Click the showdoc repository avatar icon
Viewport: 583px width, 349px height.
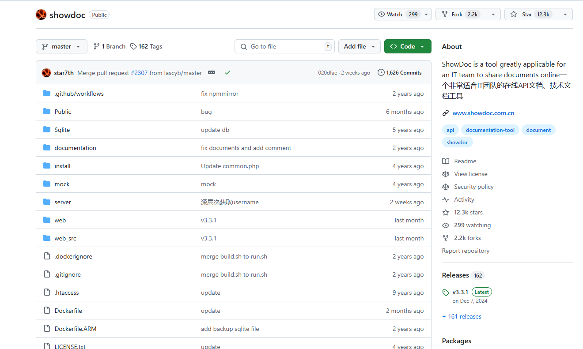[x=41, y=15]
